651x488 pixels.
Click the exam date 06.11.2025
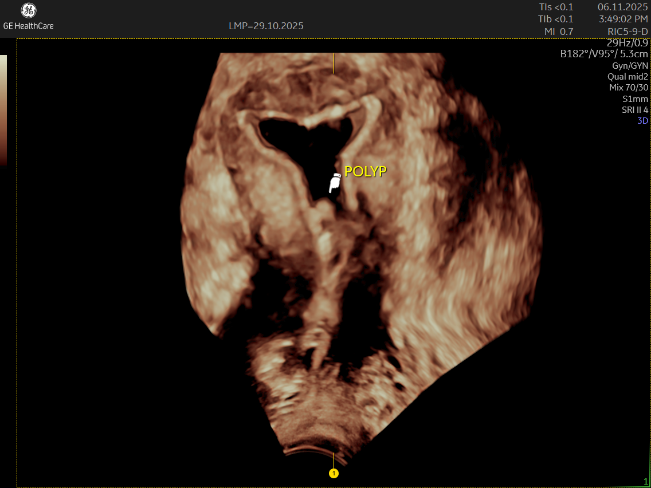(623, 7)
